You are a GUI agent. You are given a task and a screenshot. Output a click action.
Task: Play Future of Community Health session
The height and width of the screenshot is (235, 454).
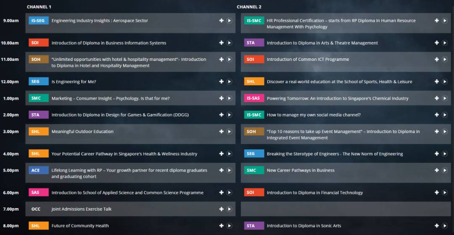(x=229, y=226)
